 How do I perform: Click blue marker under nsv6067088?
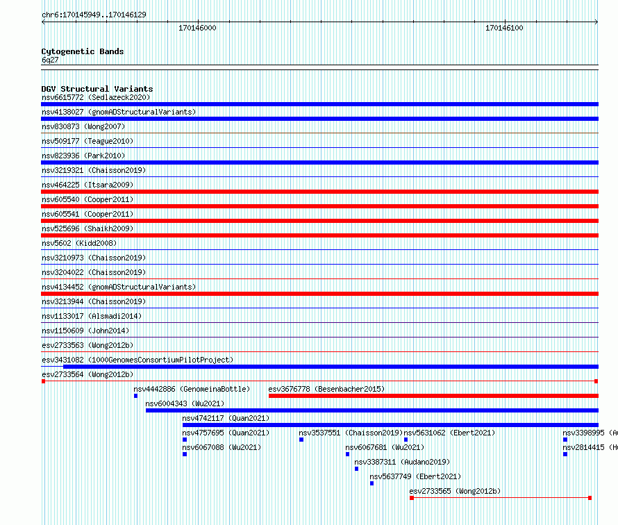point(185,454)
